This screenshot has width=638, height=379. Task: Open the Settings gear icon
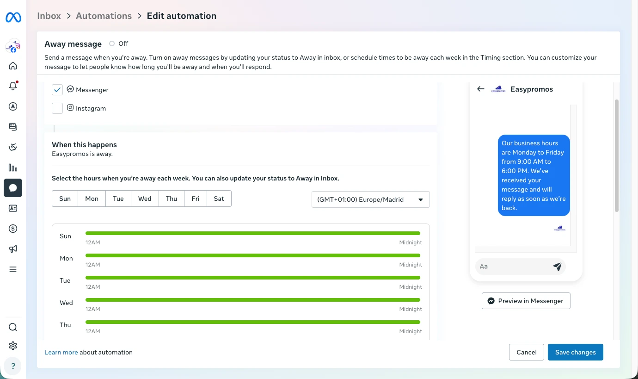[x=12, y=345]
